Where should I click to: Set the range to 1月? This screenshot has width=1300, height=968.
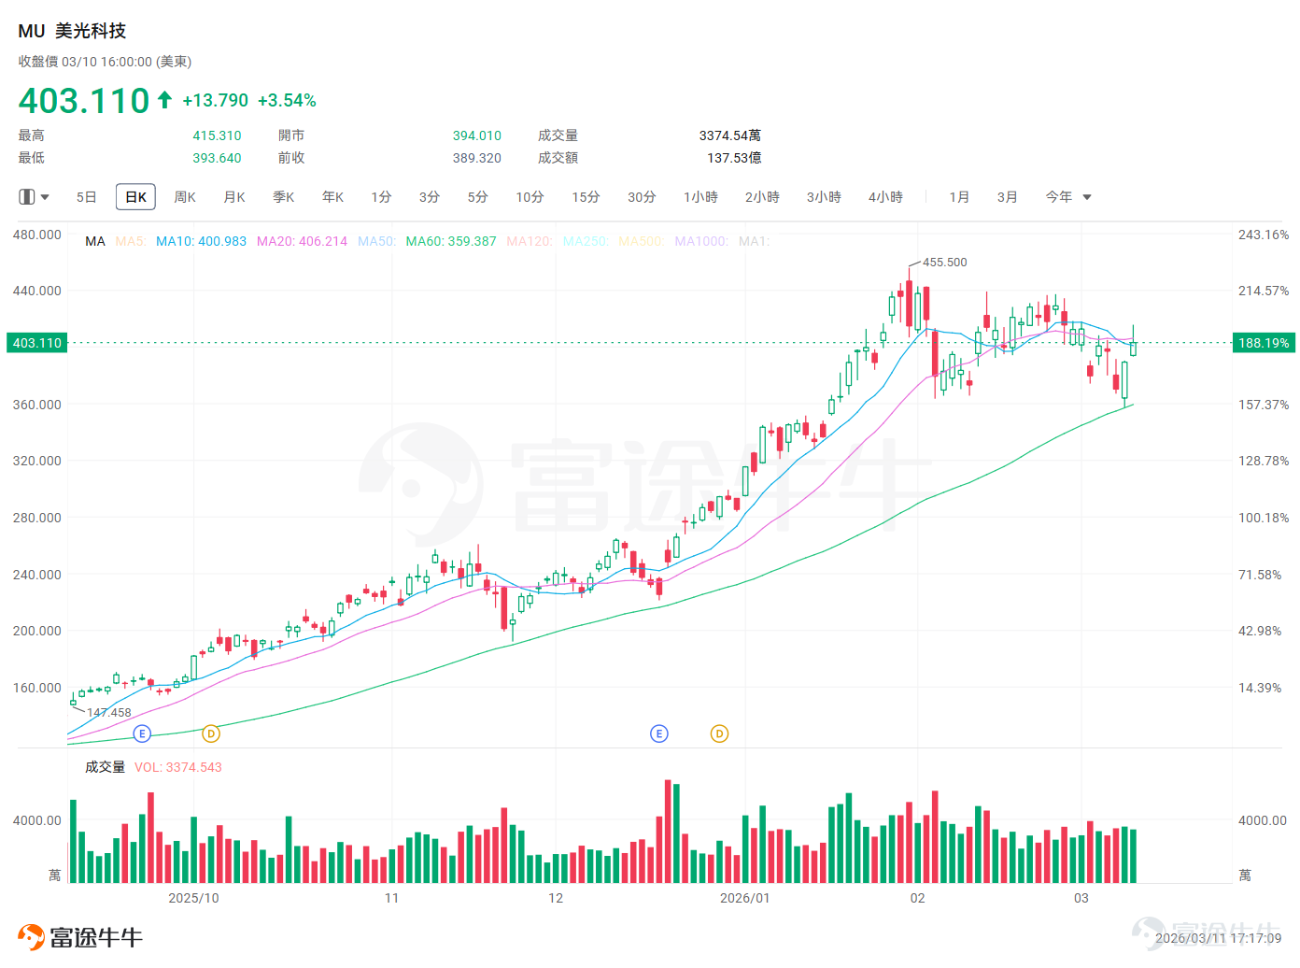pyautogui.click(x=959, y=197)
